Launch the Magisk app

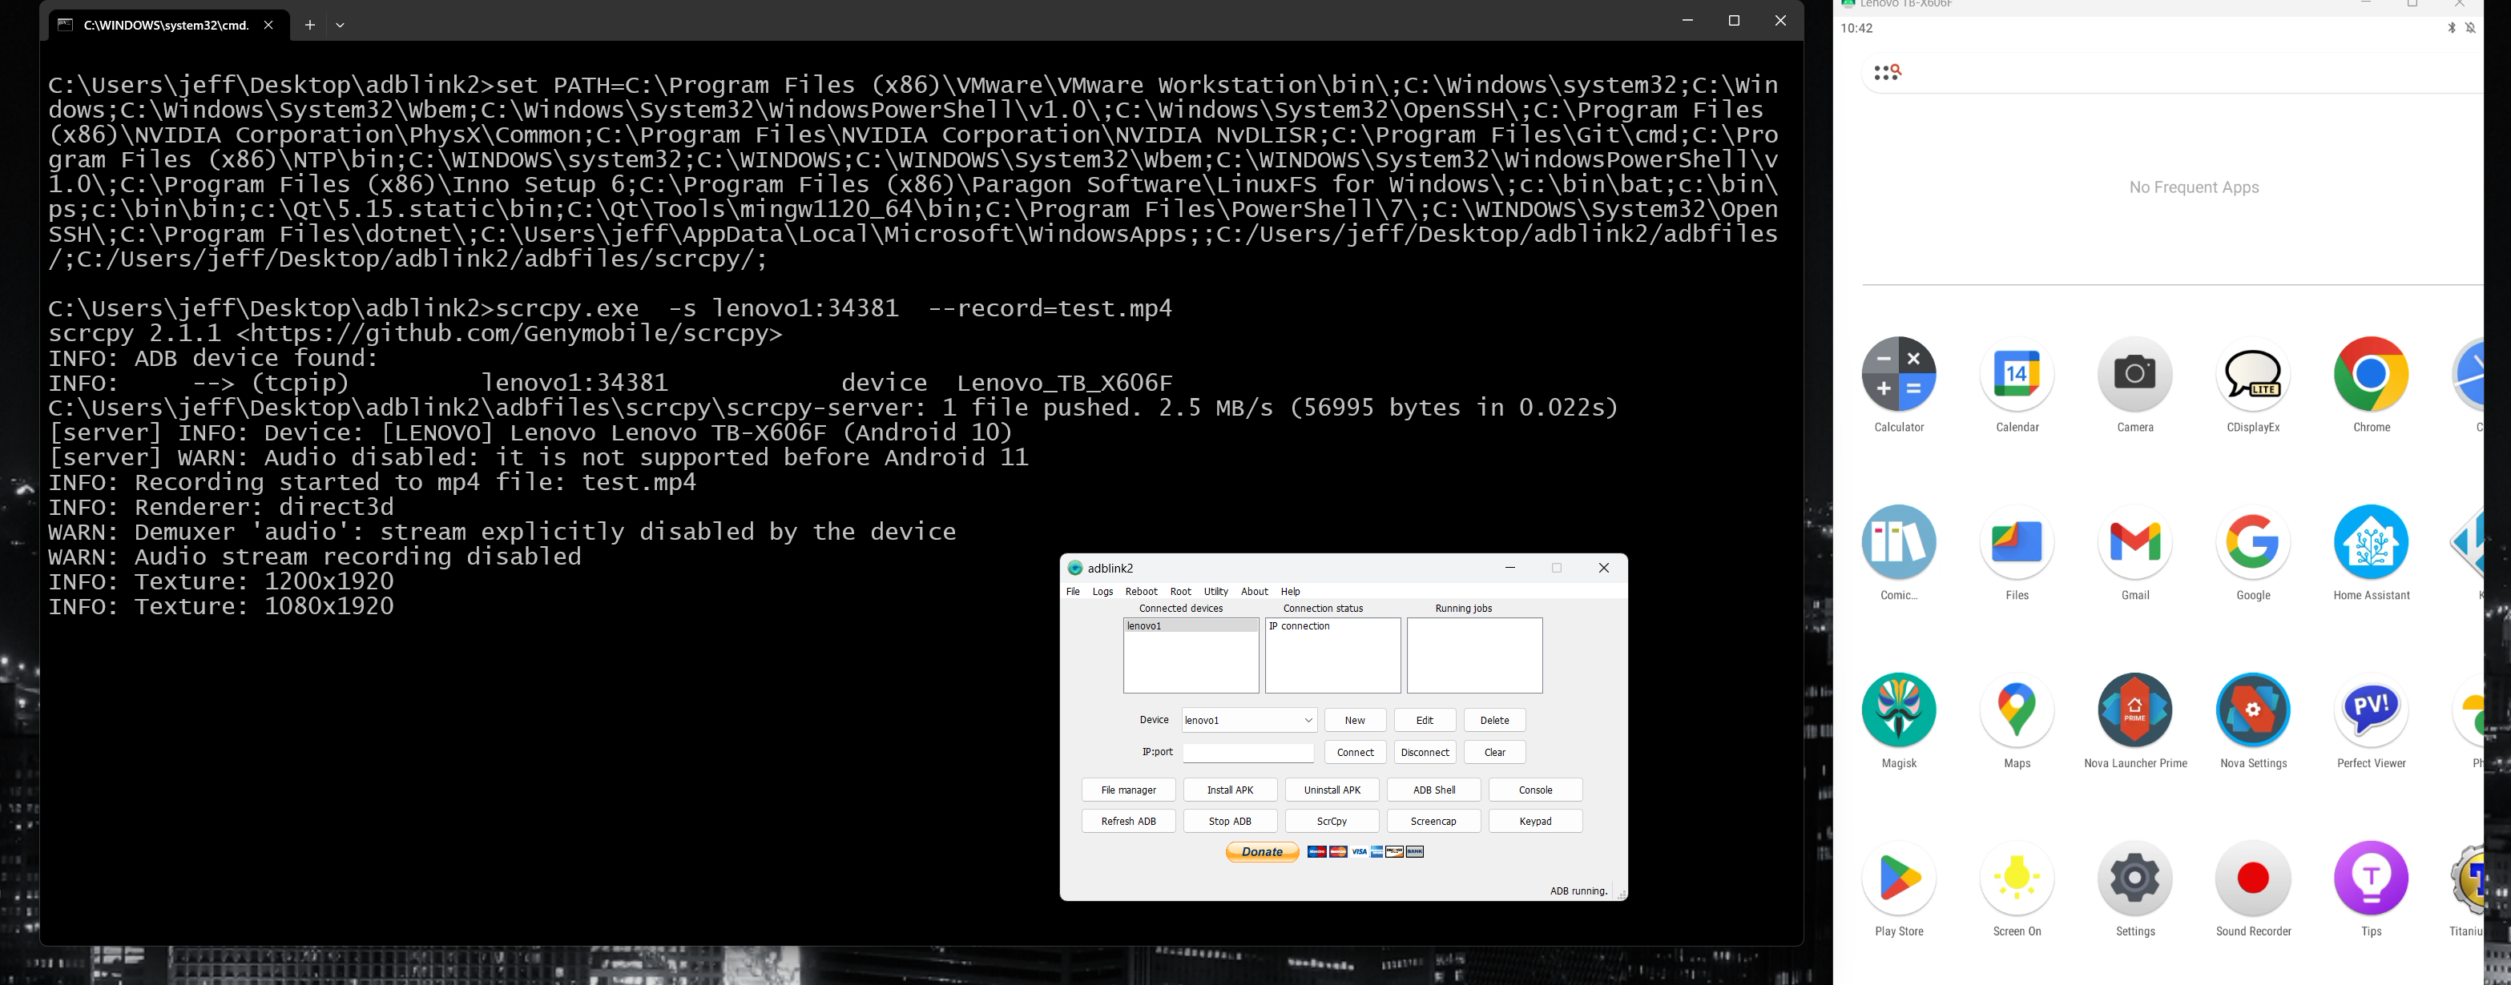(x=1898, y=710)
